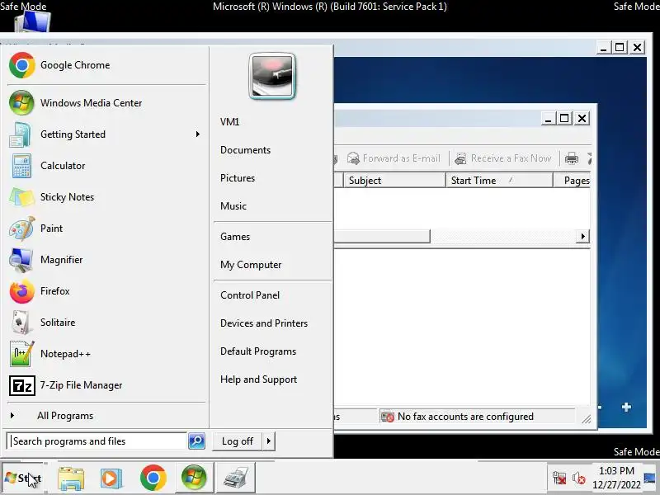
Task: Open Devices and Printers
Action: (264, 323)
